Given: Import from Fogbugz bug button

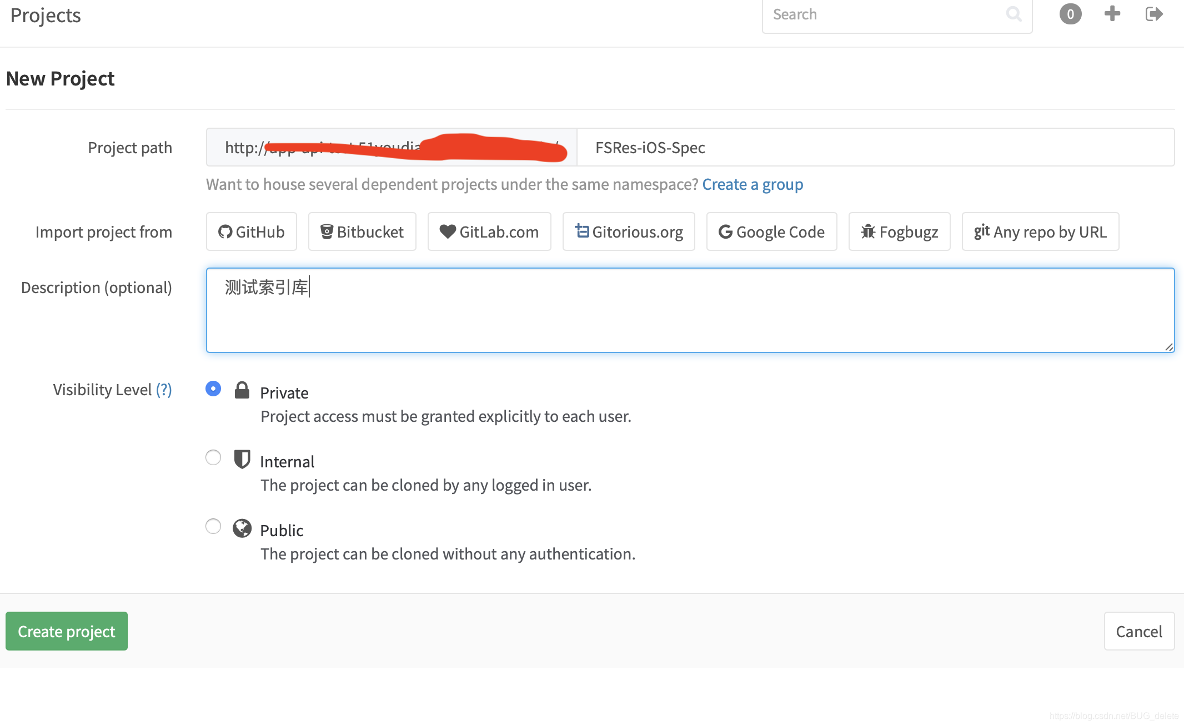Looking at the screenshot, I should pyautogui.click(x=899, y=231).
